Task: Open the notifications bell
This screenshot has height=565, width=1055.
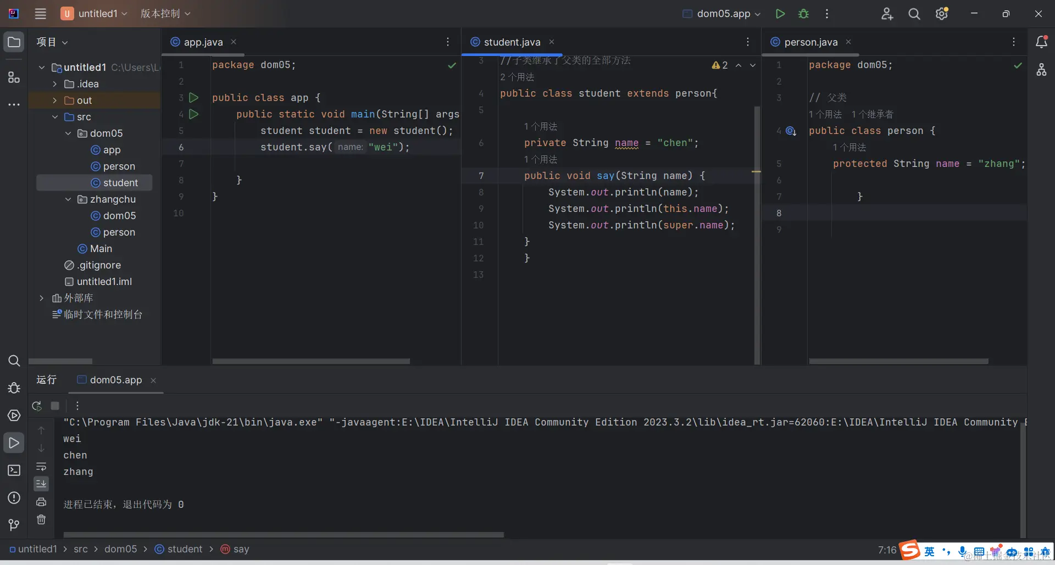Action: [1041, 42]
